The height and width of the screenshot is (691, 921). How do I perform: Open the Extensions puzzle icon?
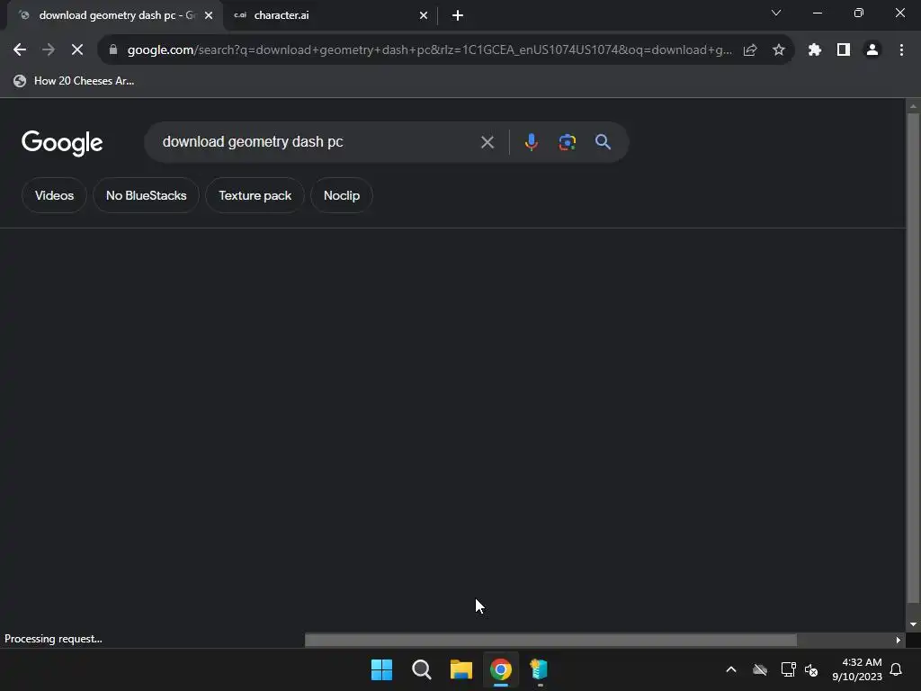pyautogui.click(x=815, y=50)
